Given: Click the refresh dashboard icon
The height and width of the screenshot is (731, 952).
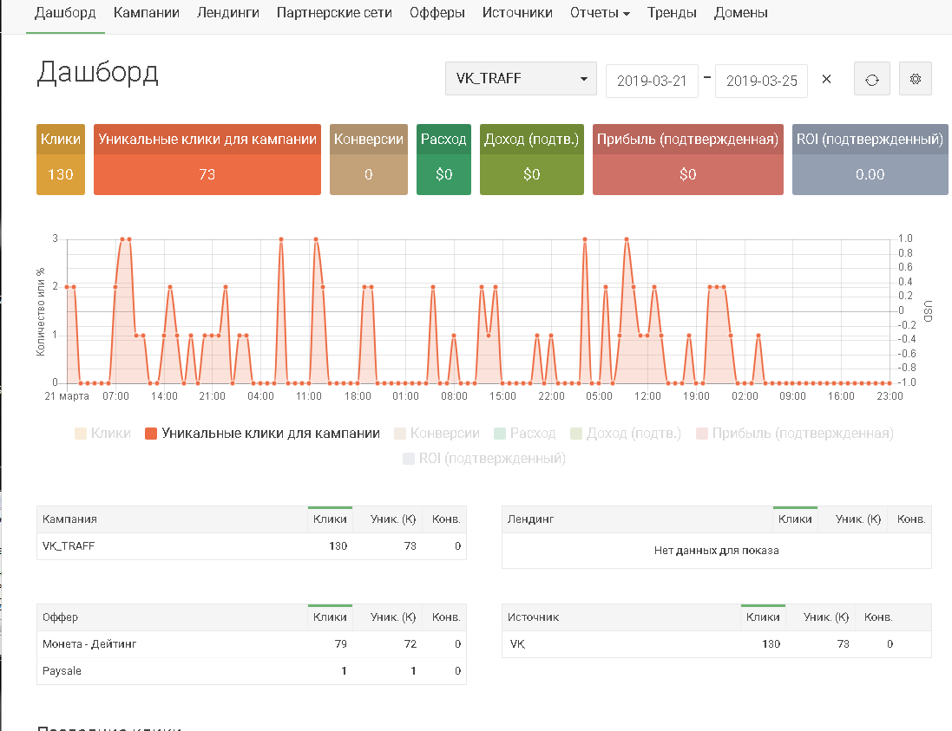Looking at the screenshot, I should (x=871, y=80).
